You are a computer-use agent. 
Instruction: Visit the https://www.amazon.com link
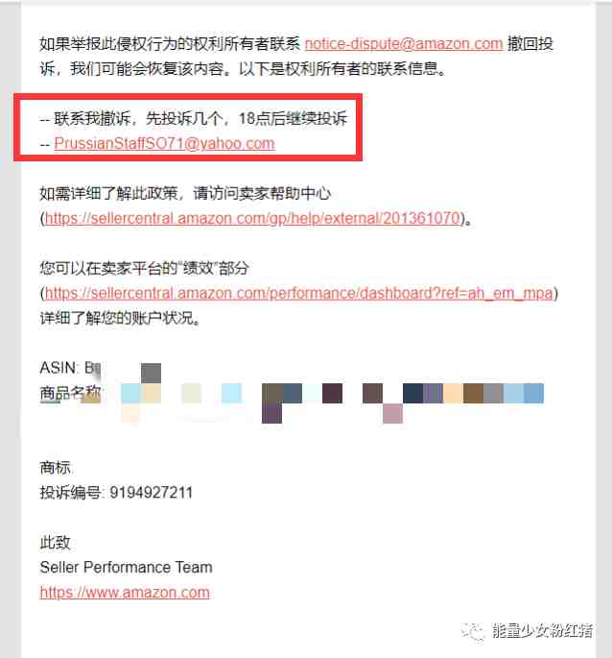click(x=125, y=592)
